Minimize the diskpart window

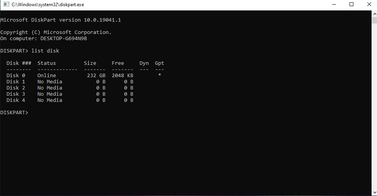click(x=333, y=5)
